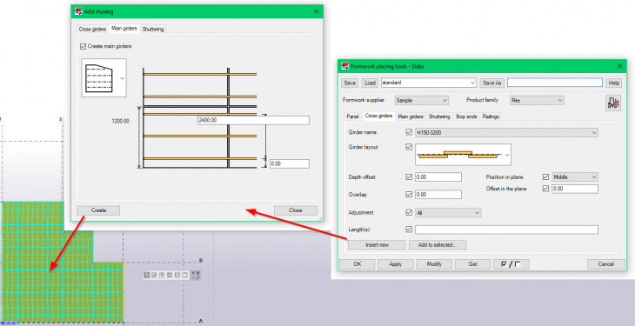The image size is (635, 326).
Task: Click the 2400.00 spacing input field
Action: [x=253, y=120]
